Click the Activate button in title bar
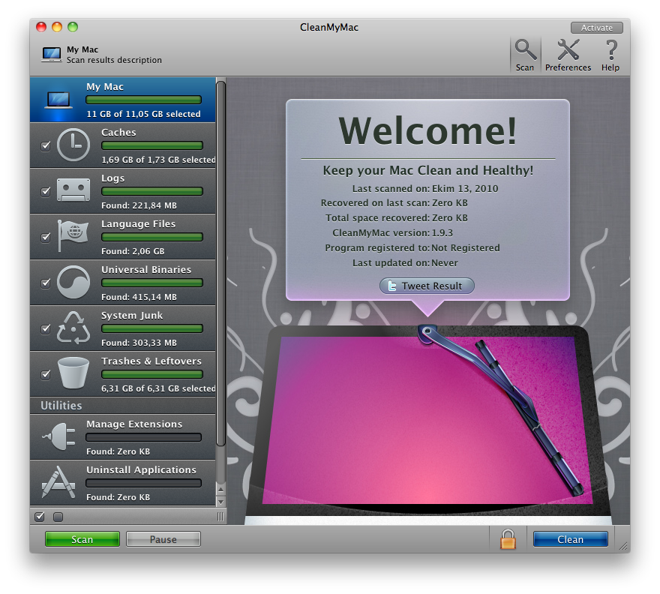Viewport: 660px width, 594px height. [596, 28]
